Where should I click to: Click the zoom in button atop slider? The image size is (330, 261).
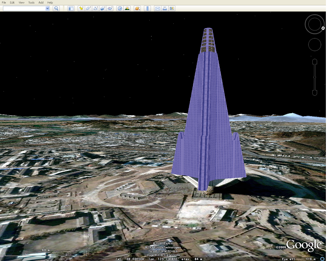click(315, 62)
